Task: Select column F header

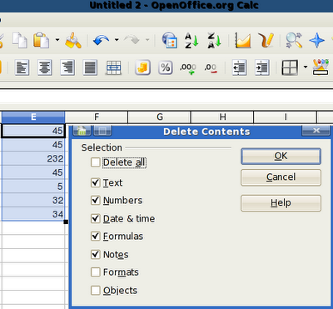Action: click(x=97, y=117)
